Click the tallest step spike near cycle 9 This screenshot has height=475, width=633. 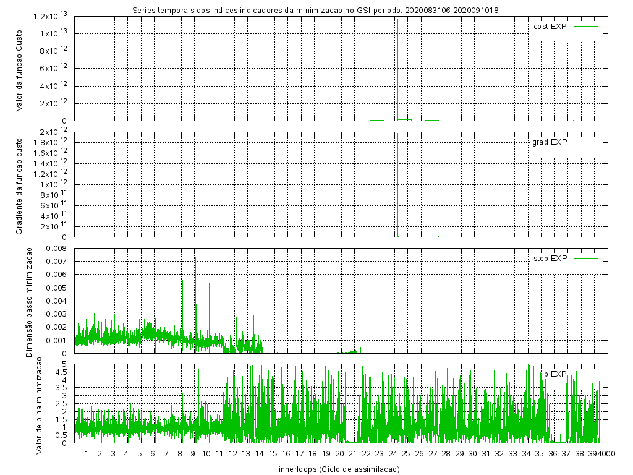195,260
